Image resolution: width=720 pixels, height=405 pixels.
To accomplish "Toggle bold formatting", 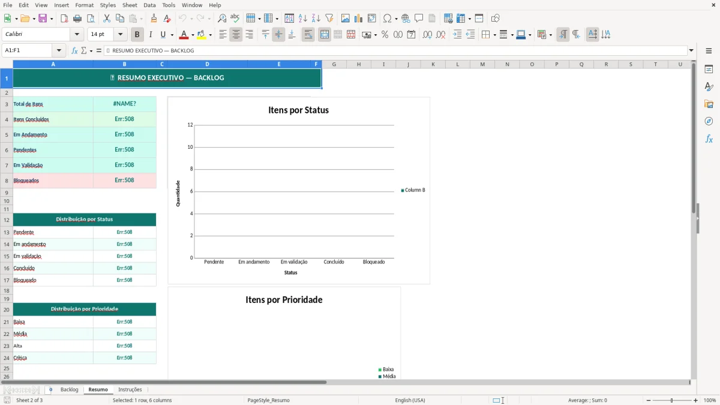I will click(137, 35).
